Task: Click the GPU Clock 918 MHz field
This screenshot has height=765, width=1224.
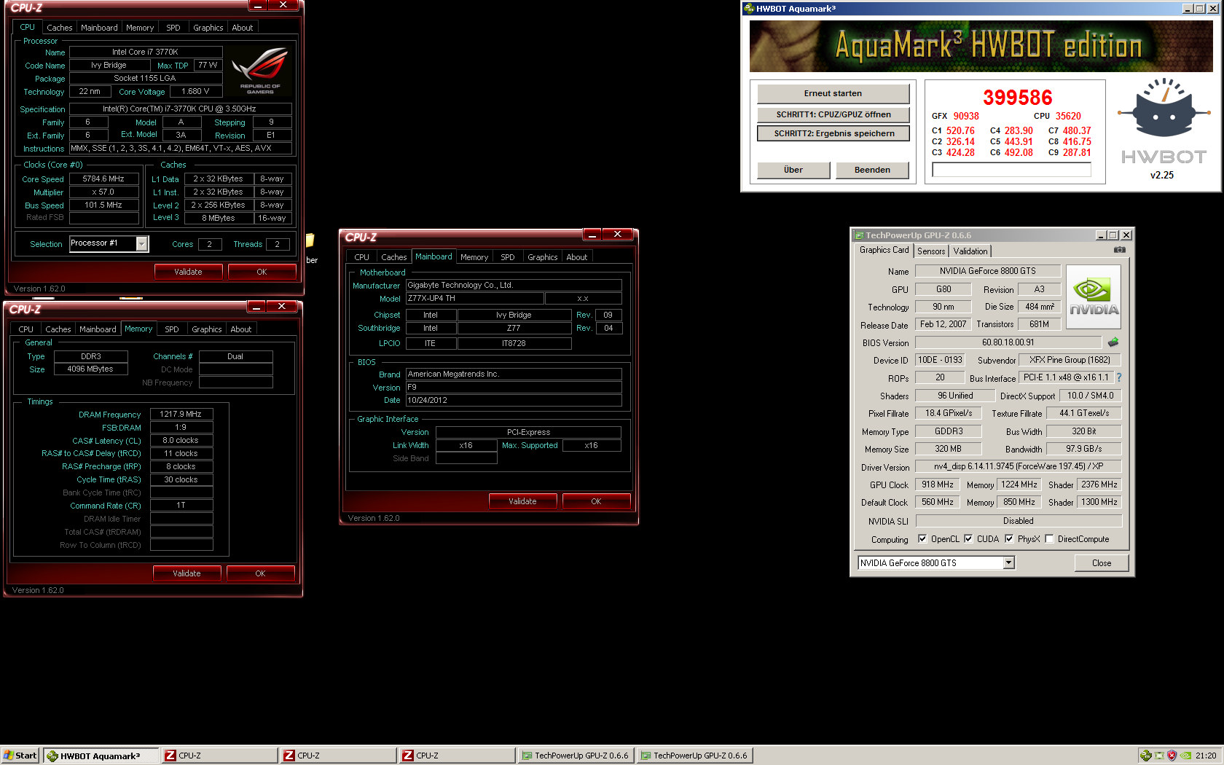Action: 938,484
